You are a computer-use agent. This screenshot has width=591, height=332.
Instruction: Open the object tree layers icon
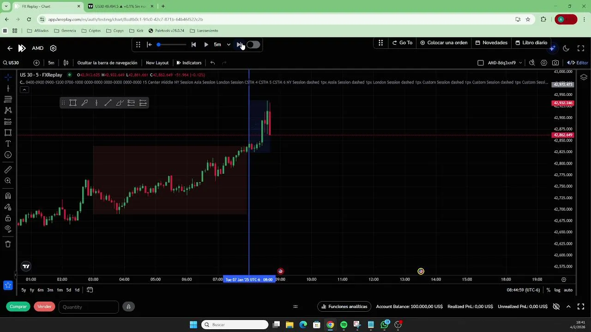(x=584, y=77)
